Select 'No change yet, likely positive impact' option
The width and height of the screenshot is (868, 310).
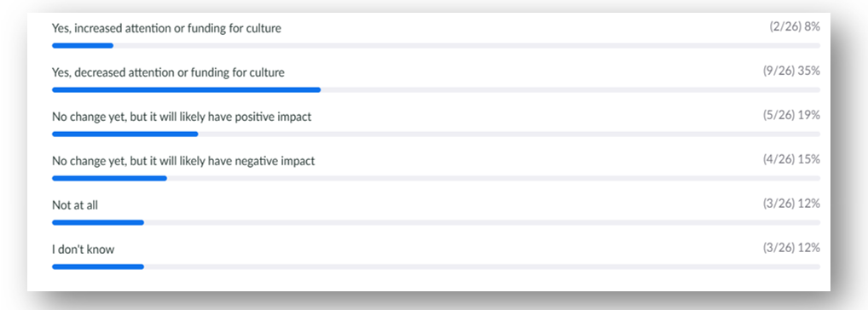click(182, 118)
